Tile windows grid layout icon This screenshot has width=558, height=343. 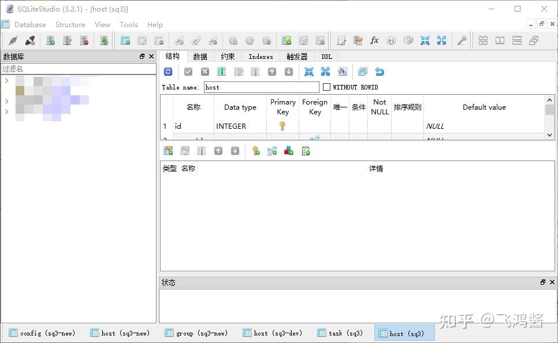click(483, 40)
